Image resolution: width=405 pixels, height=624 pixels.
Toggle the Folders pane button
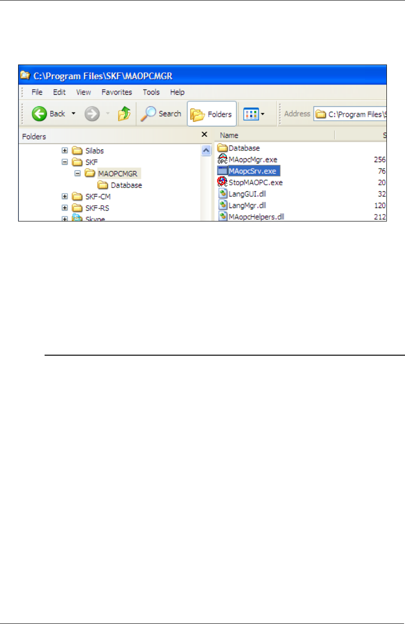pos(212,114)
